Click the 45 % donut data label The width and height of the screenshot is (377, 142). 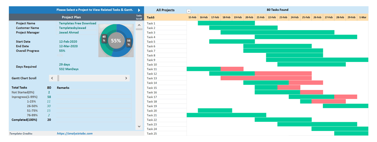click(x=104, y=39)
